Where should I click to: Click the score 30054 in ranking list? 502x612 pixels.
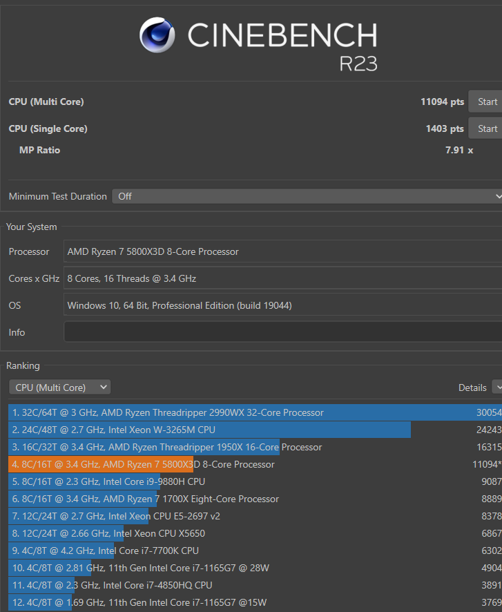[489, 412]
